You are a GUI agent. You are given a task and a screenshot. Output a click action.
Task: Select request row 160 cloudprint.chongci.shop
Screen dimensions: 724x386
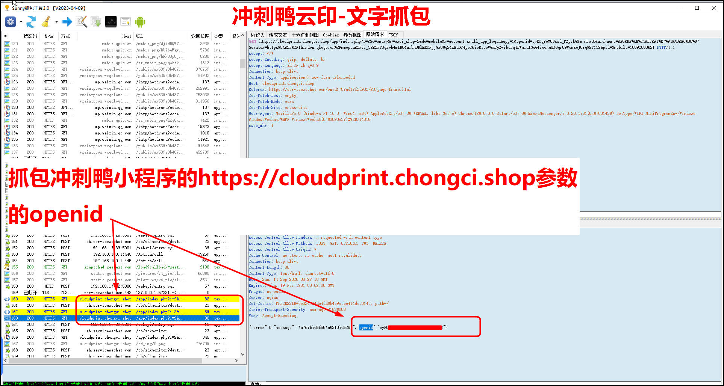pos(106,299)
